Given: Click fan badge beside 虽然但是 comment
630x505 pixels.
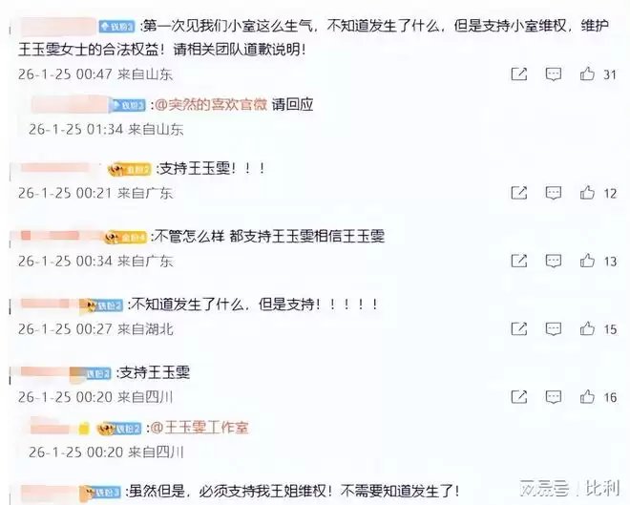Looking at the screenshot, I should [x=100, y=492].
